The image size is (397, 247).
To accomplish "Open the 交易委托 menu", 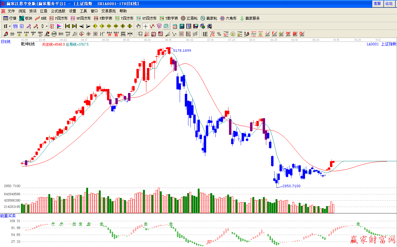I will click(108, 11).
